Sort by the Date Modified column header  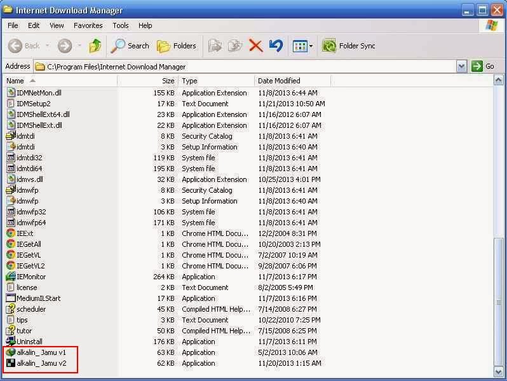coord(292,81)
